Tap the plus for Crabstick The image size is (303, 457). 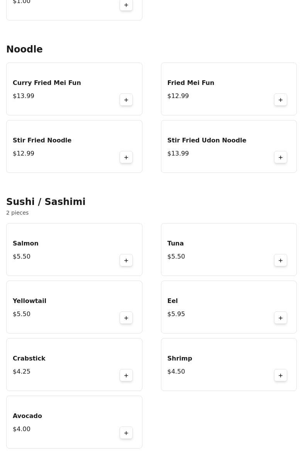(126, 376)
